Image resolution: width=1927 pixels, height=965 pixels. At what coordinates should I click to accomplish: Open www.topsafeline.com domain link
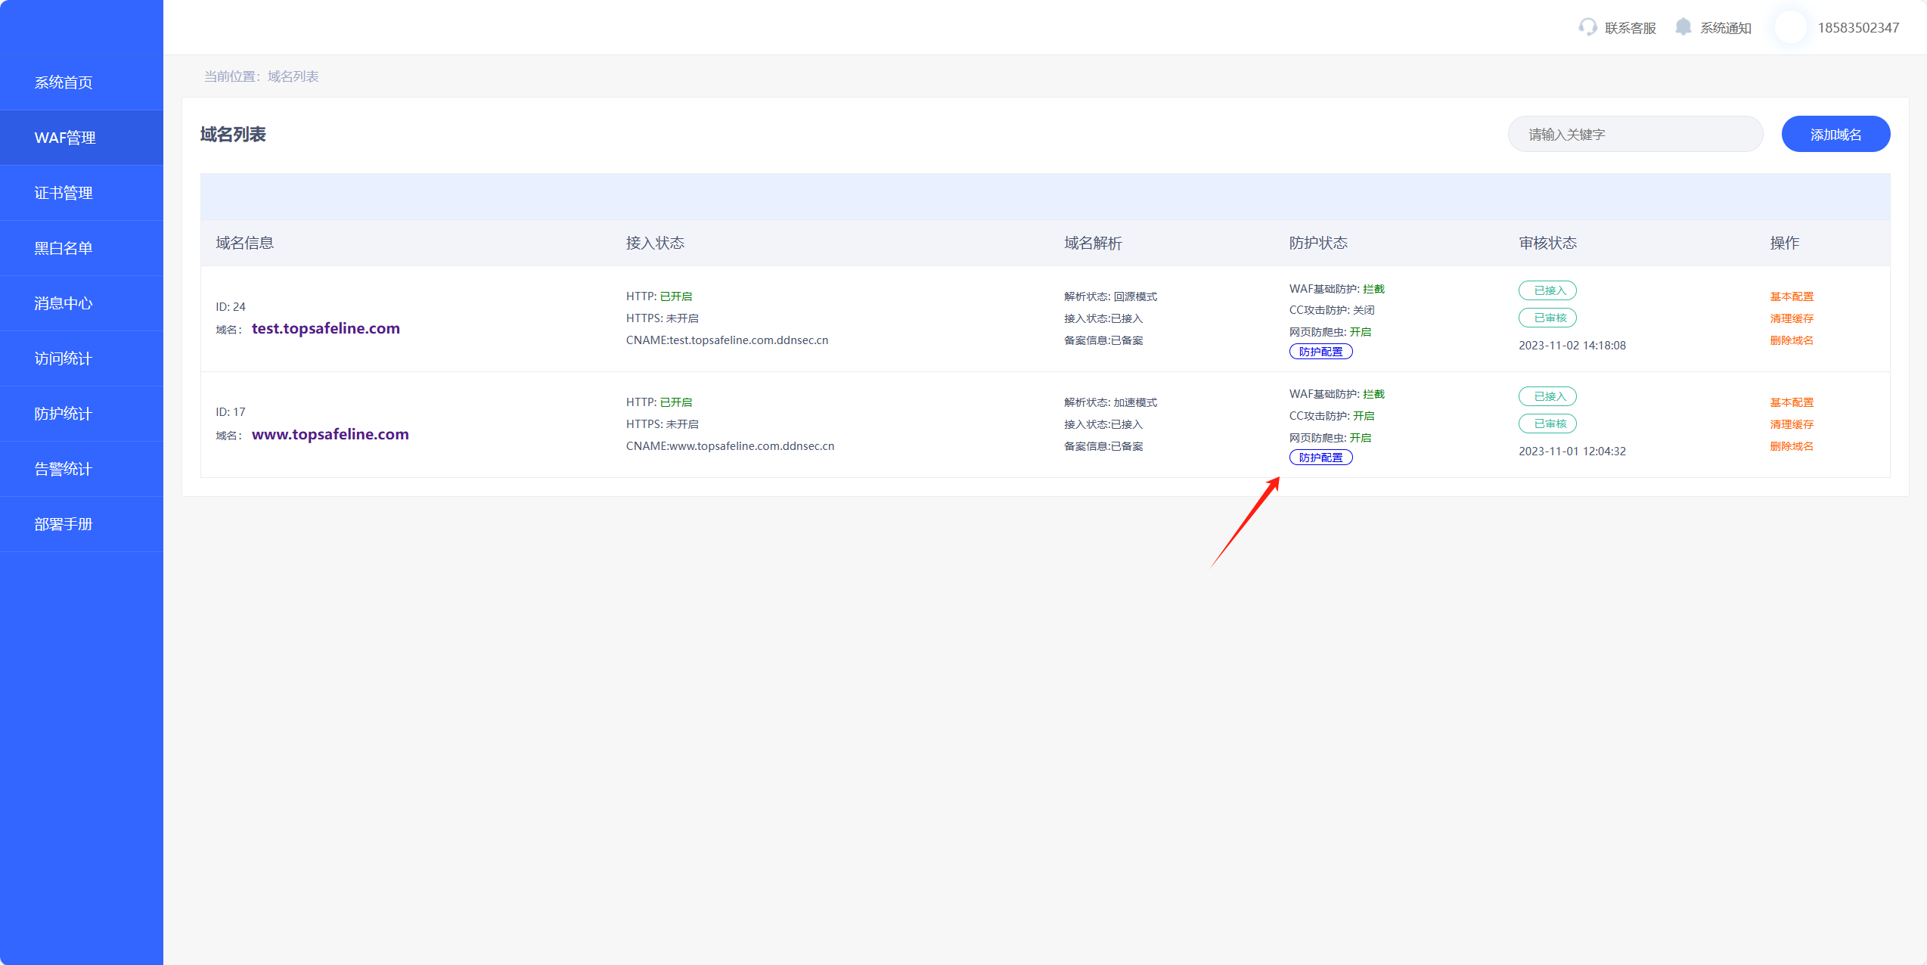(330, 434)
